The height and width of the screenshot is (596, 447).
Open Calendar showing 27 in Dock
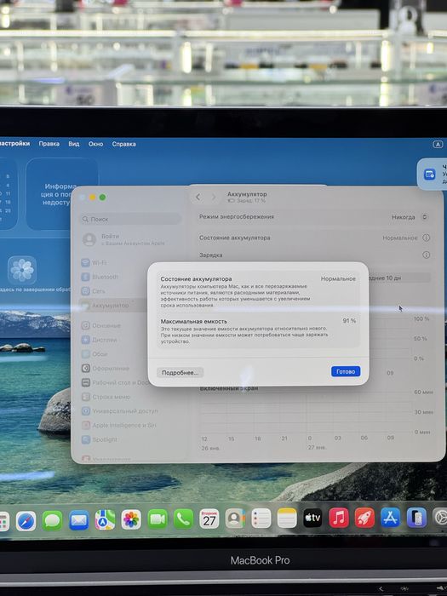[209, 519]
